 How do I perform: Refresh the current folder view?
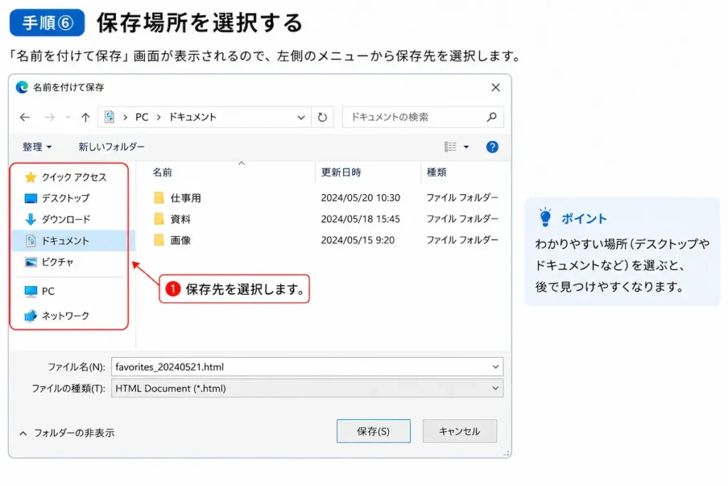coord(322,117)
